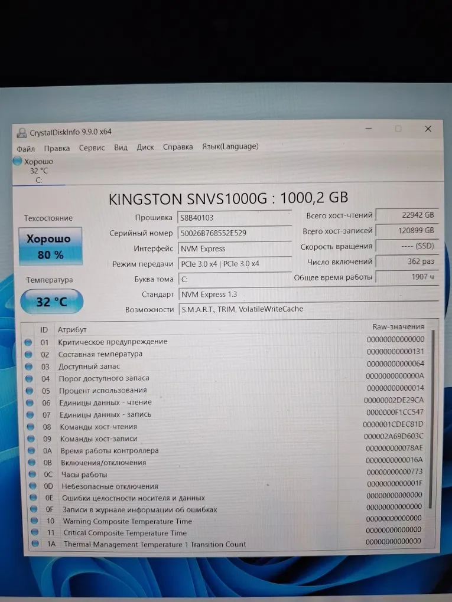This screenshot has width=452, height=602.
Task: Click the status dot for Ошибки целостности носителя
Action: pos(34,498)
